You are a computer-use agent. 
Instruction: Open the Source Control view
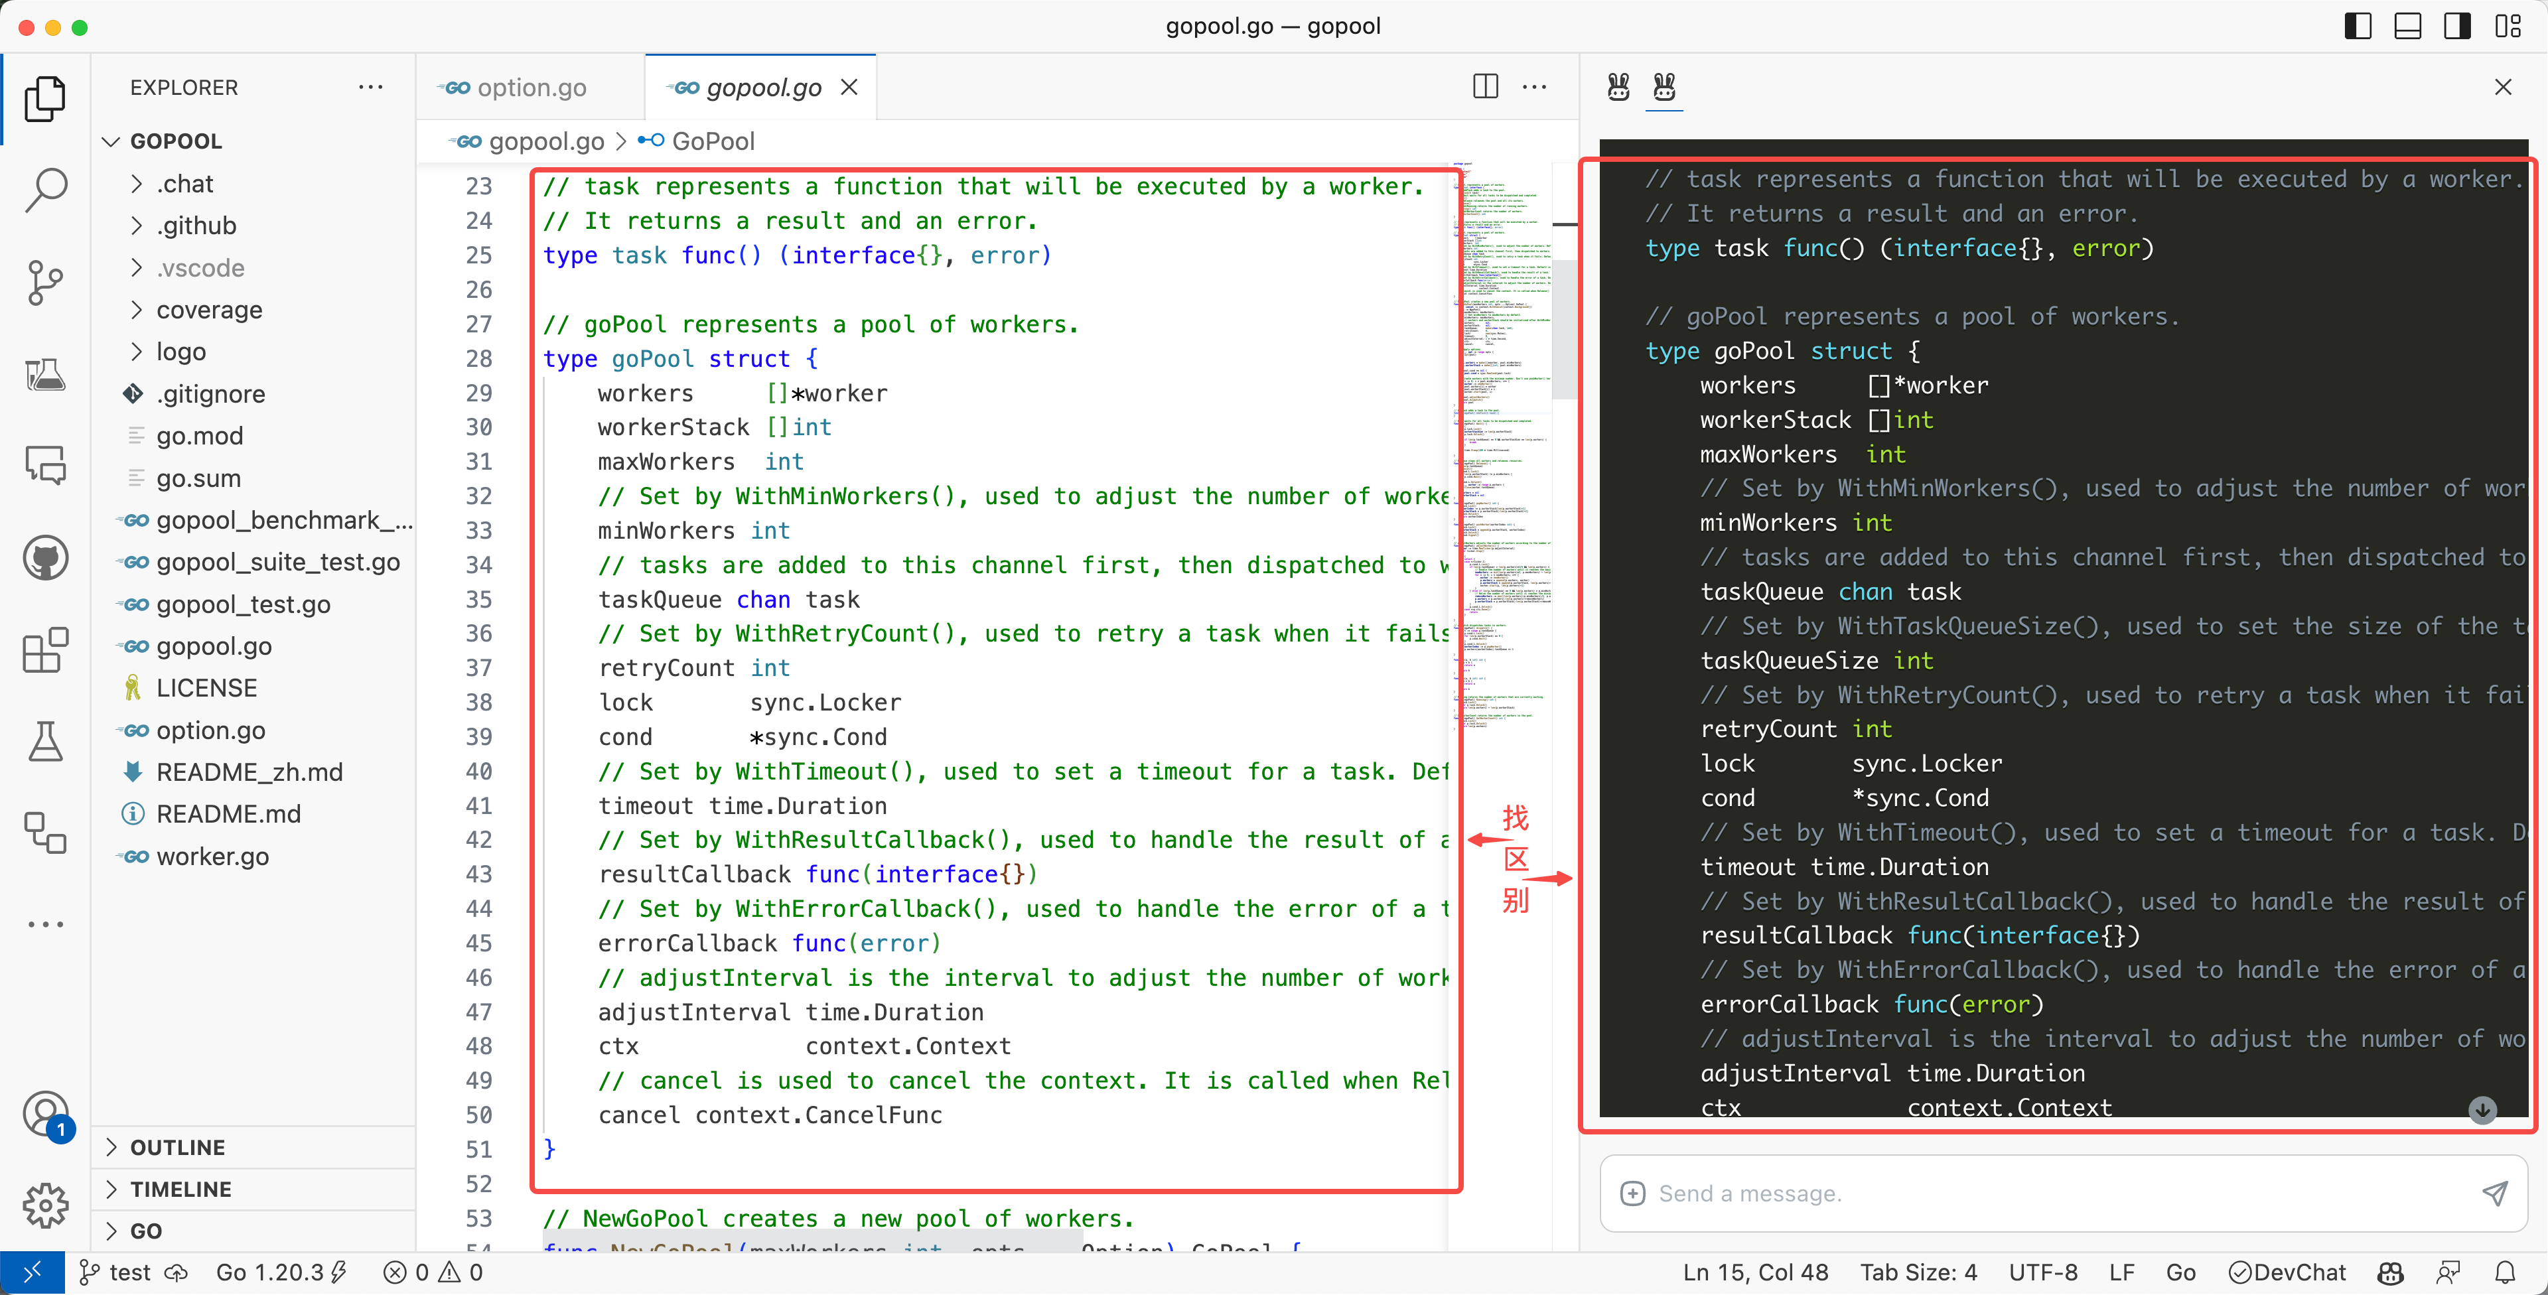46,282
